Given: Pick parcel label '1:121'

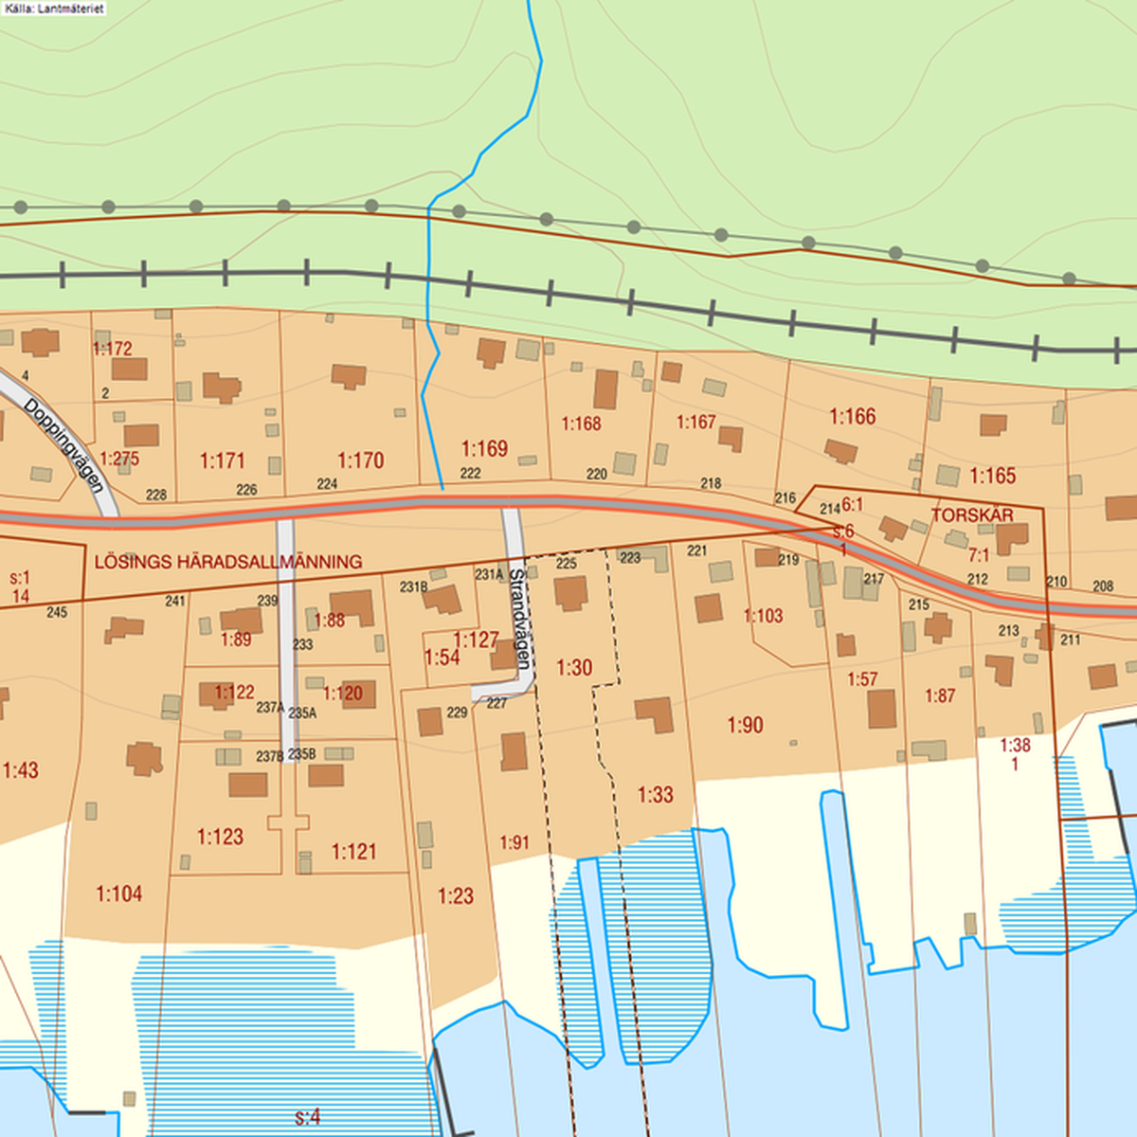Looking at the screenshot, I should [354, 852].
